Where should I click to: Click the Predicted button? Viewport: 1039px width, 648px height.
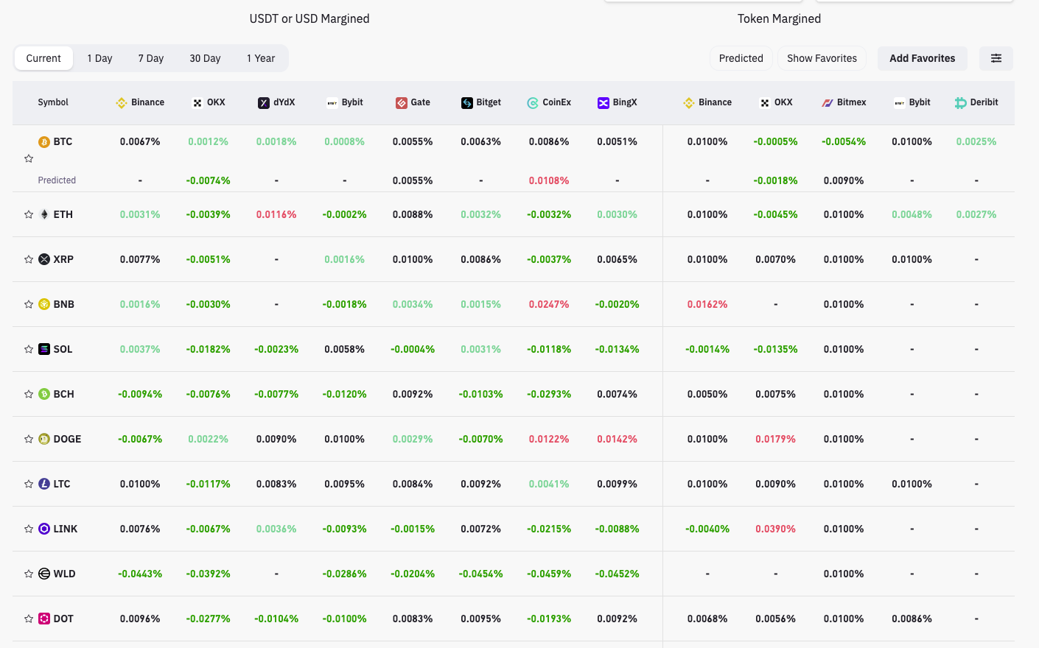pyautogui.click(x=741, y=57)
